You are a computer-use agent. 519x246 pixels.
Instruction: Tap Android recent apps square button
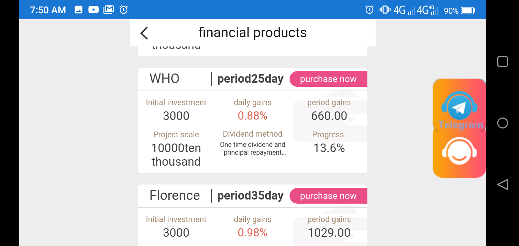502,61
